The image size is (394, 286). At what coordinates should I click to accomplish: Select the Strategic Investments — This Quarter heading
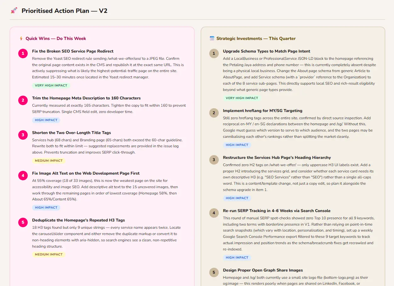[256, 38]
